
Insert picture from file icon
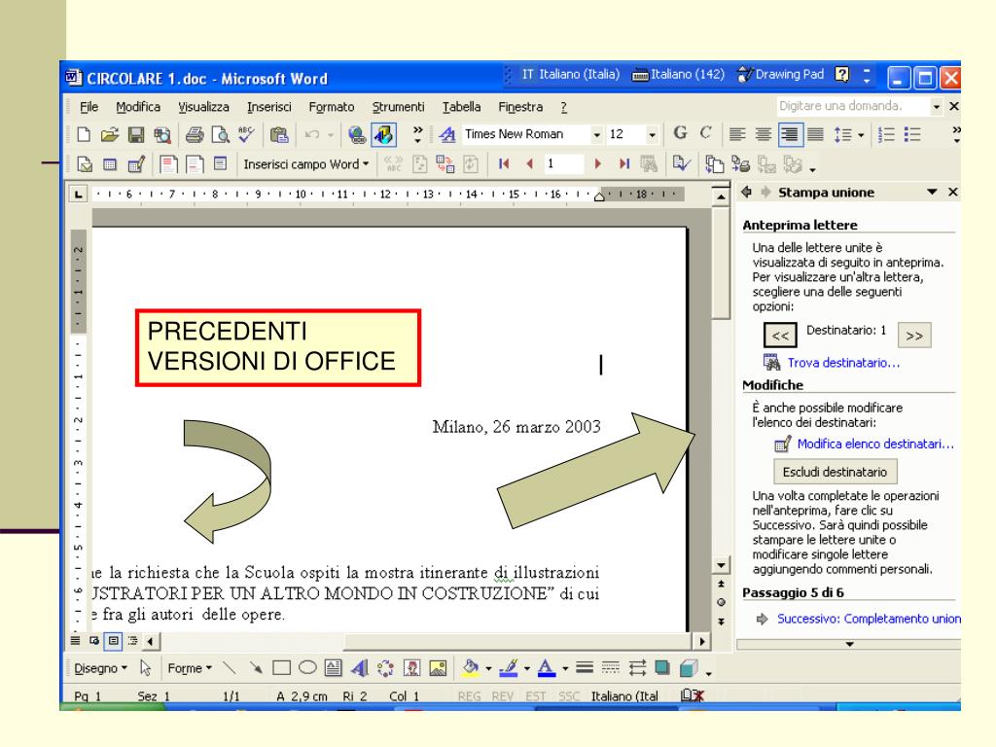click(438, 667)
